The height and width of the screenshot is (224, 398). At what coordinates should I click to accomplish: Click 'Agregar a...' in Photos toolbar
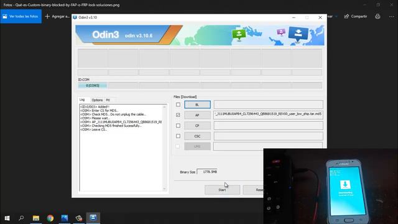click(x=58, y=16)
